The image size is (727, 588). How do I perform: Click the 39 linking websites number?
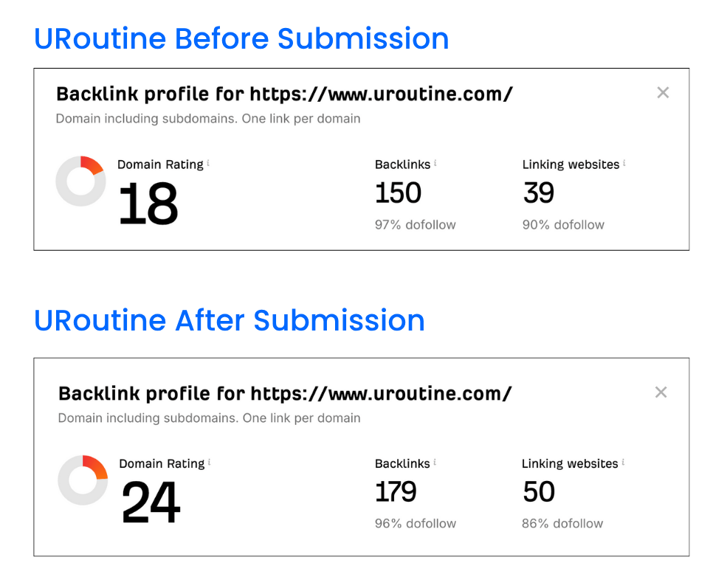point(538,193)
